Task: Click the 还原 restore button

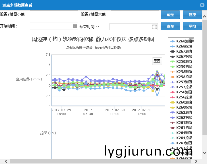Action: point(192,15)
